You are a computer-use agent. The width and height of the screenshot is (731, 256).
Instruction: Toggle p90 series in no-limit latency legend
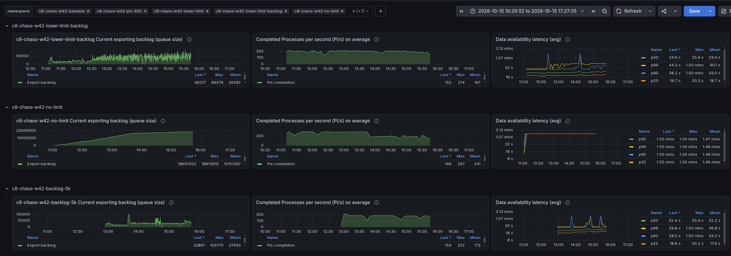(642, 155)
